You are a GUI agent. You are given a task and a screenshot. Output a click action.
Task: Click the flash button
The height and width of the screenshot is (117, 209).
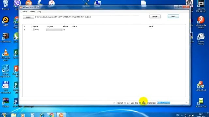coord(173,16)
